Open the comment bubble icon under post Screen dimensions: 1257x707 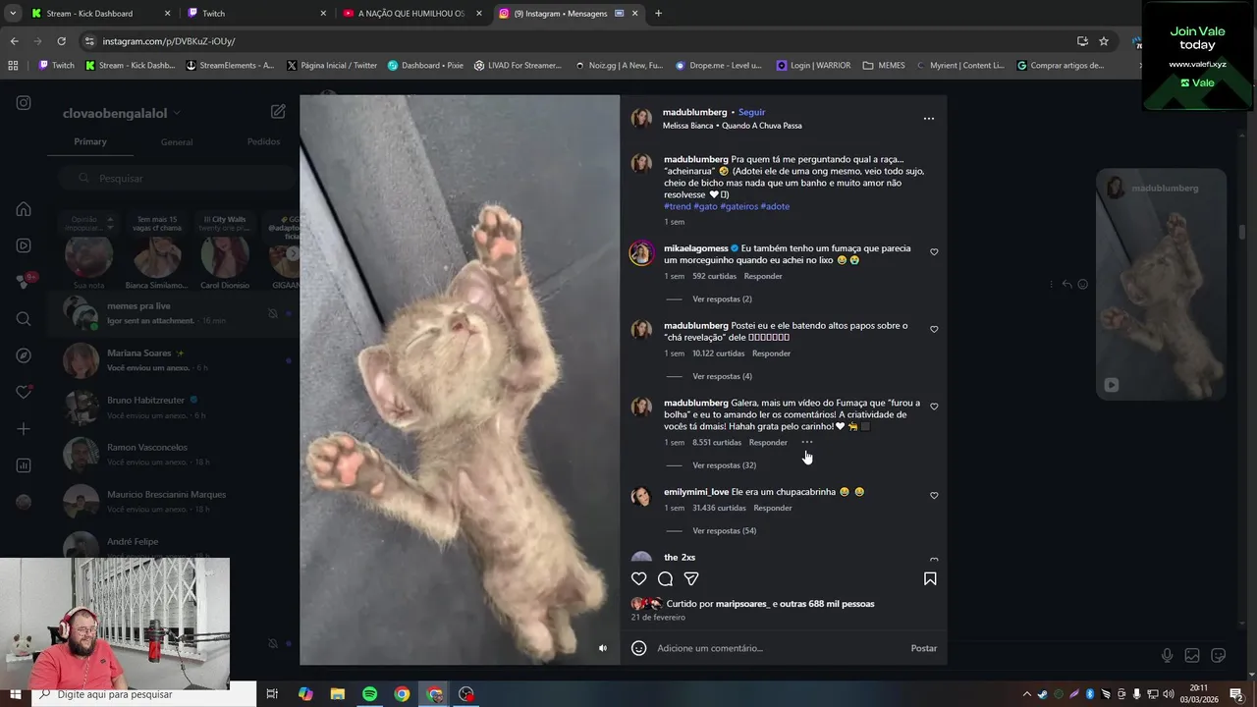click(665, 579)
